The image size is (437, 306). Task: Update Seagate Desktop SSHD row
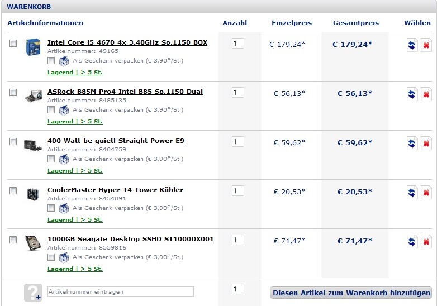click(412, 241)
